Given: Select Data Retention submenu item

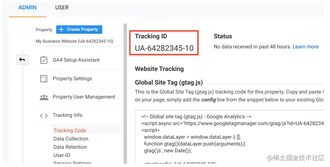Looking at the screenshot, I should tap(70, 147).
